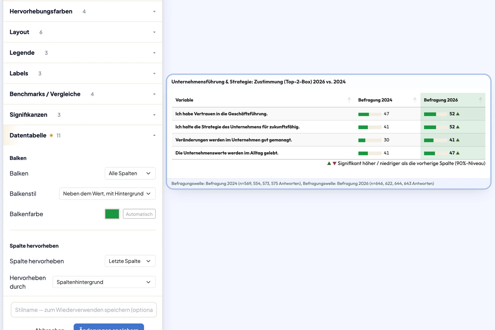
Task: Click the Abbrechen button
Action: pos(49,328)
